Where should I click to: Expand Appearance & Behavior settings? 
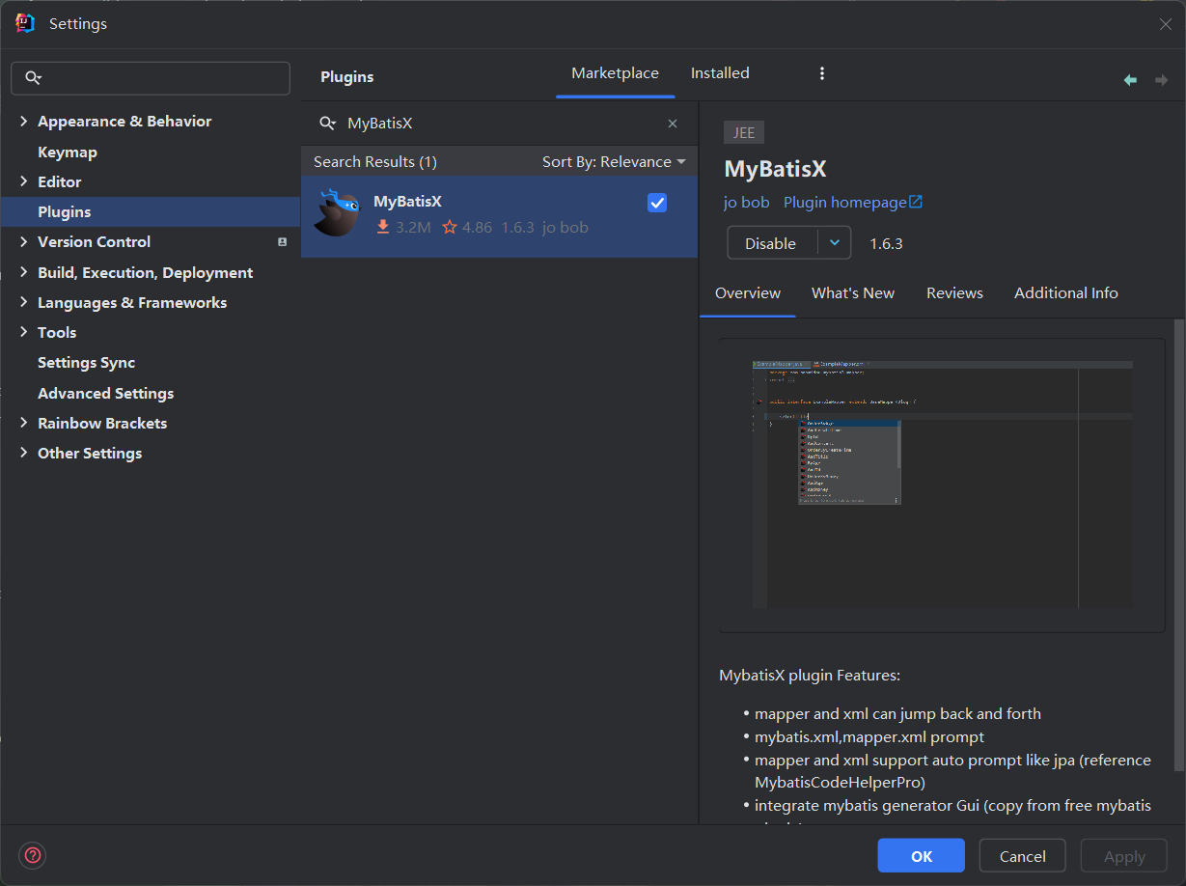pyautogui.click(x=24, y=121)
